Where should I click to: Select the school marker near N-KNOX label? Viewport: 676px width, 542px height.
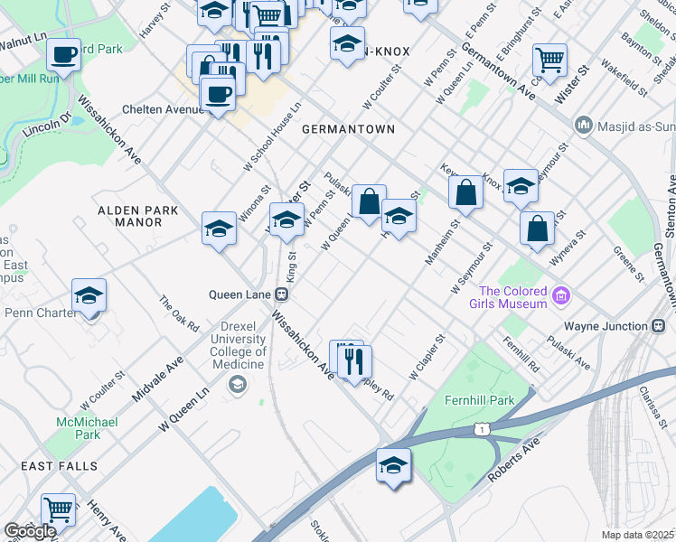[347, 46]
